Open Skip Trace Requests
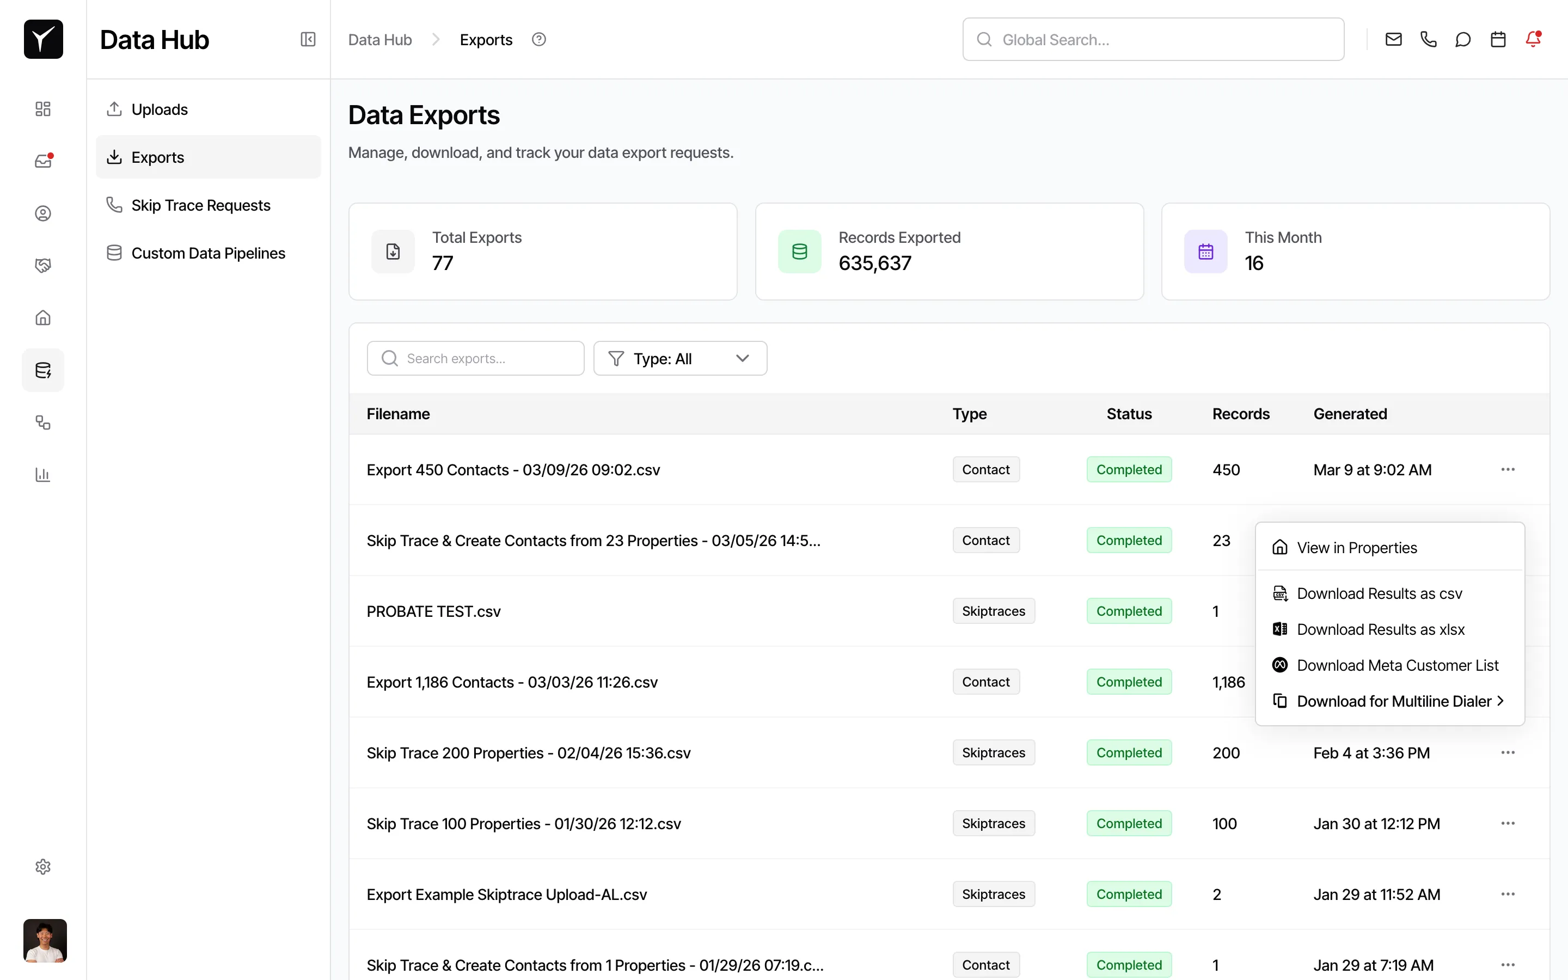The height and width of the screenshot is (980, 1568). click(201, 205)
